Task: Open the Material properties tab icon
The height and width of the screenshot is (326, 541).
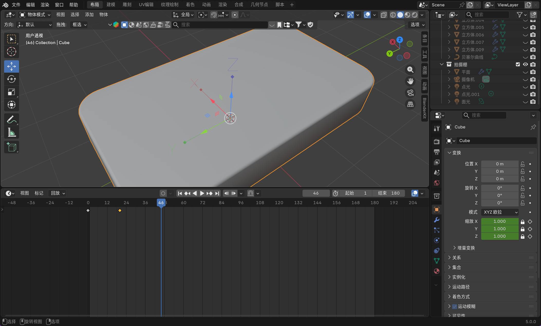Action: (x=436, y=271)
